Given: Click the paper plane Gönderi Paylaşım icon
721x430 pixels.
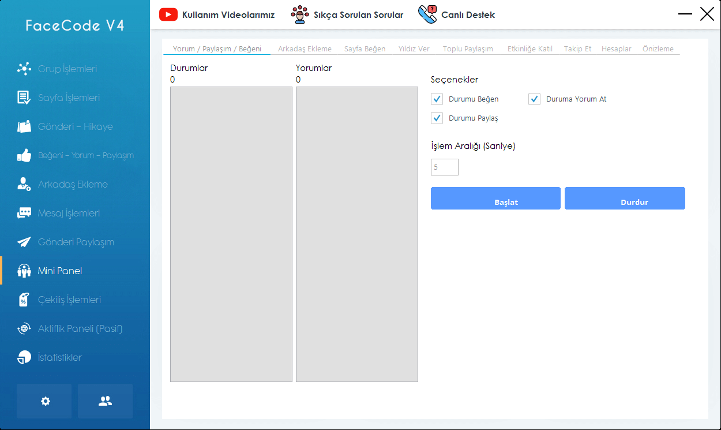Looking at the screenshot, I should [x=24, y=242].
